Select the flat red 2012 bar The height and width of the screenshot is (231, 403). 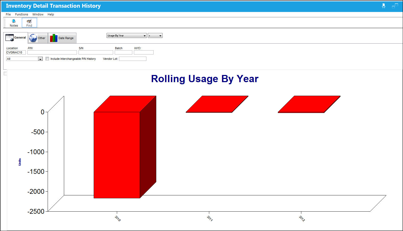[309, 104]
